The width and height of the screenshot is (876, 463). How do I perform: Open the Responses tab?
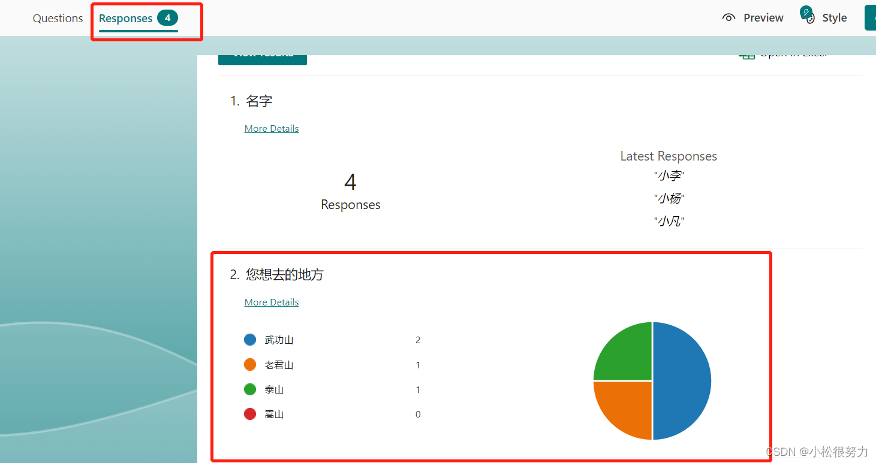pos(139,19)
